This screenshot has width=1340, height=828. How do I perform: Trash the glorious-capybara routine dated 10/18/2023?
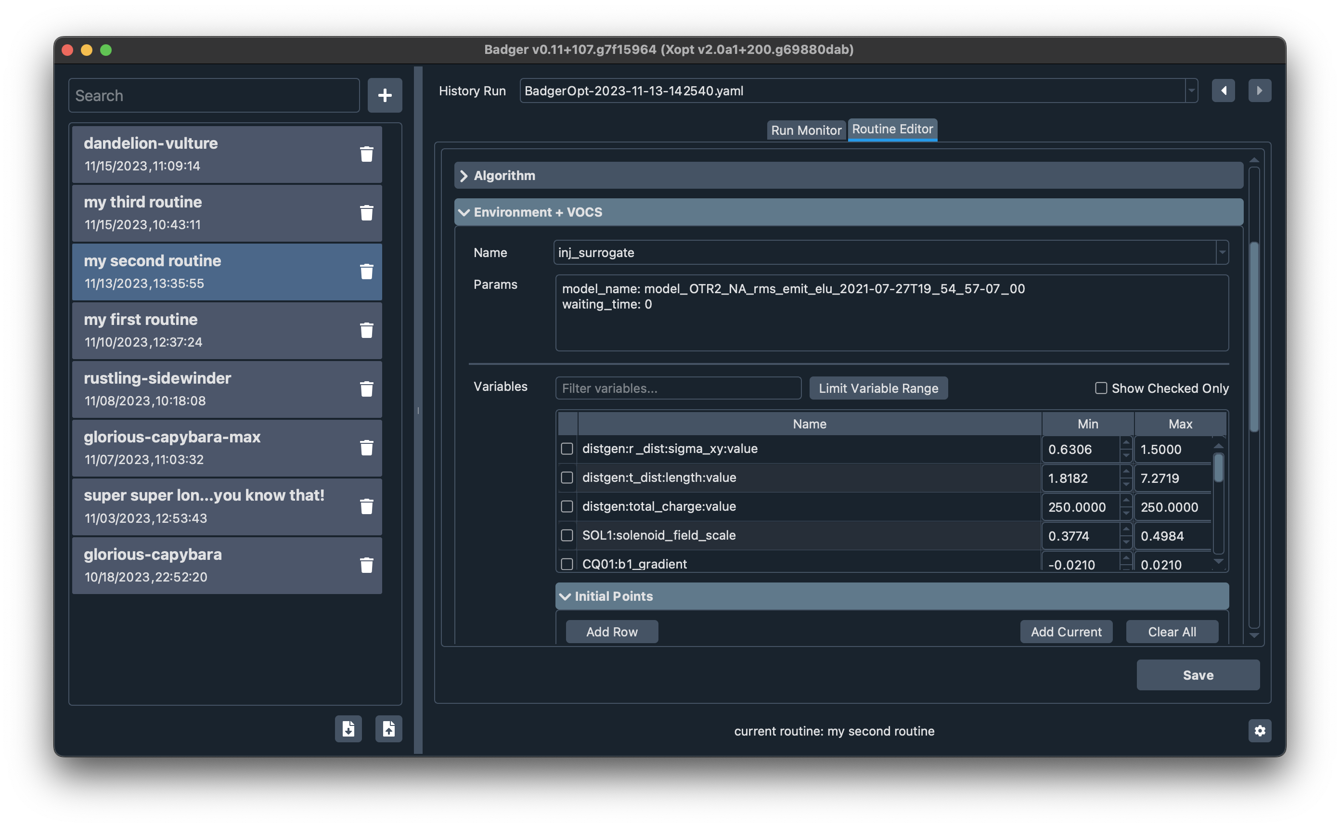click(366, 565)
